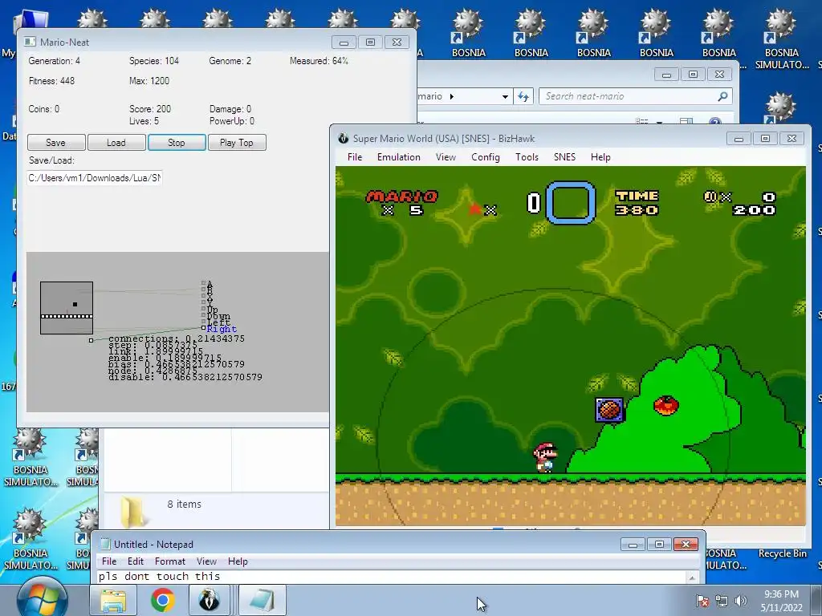Click the 'Max: 1200' label
The image size is (822, 616).
(149, 81)
